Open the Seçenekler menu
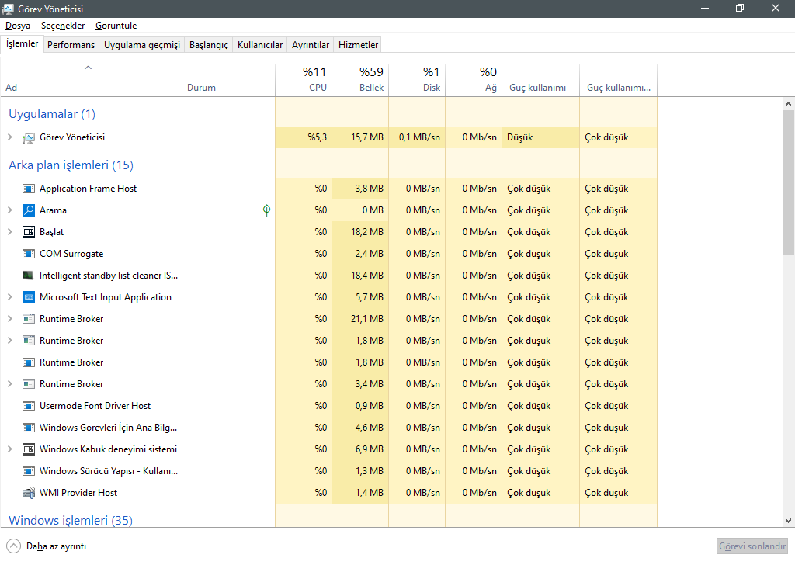The image size is (795, 565). click(x=63, y=26)
